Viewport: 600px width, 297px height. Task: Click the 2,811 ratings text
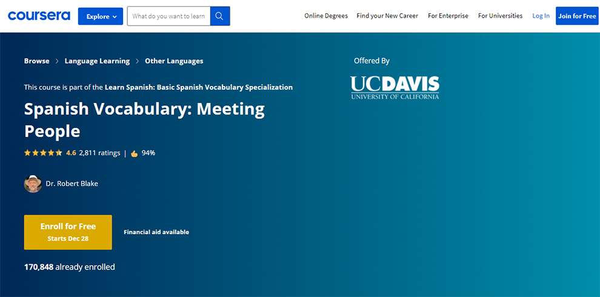(99, 153)
